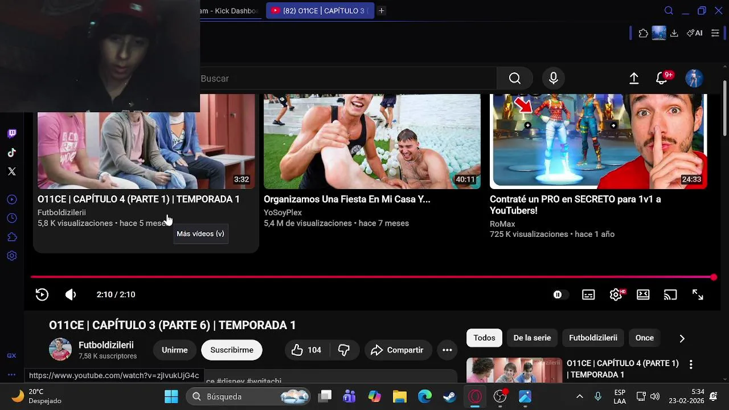Image resolution: width=729 pixels, height=410 pixels.
Task: Click the 'Organizamos Una Fiesta En Mi Casa Y...' title
Action: (347, 199)
